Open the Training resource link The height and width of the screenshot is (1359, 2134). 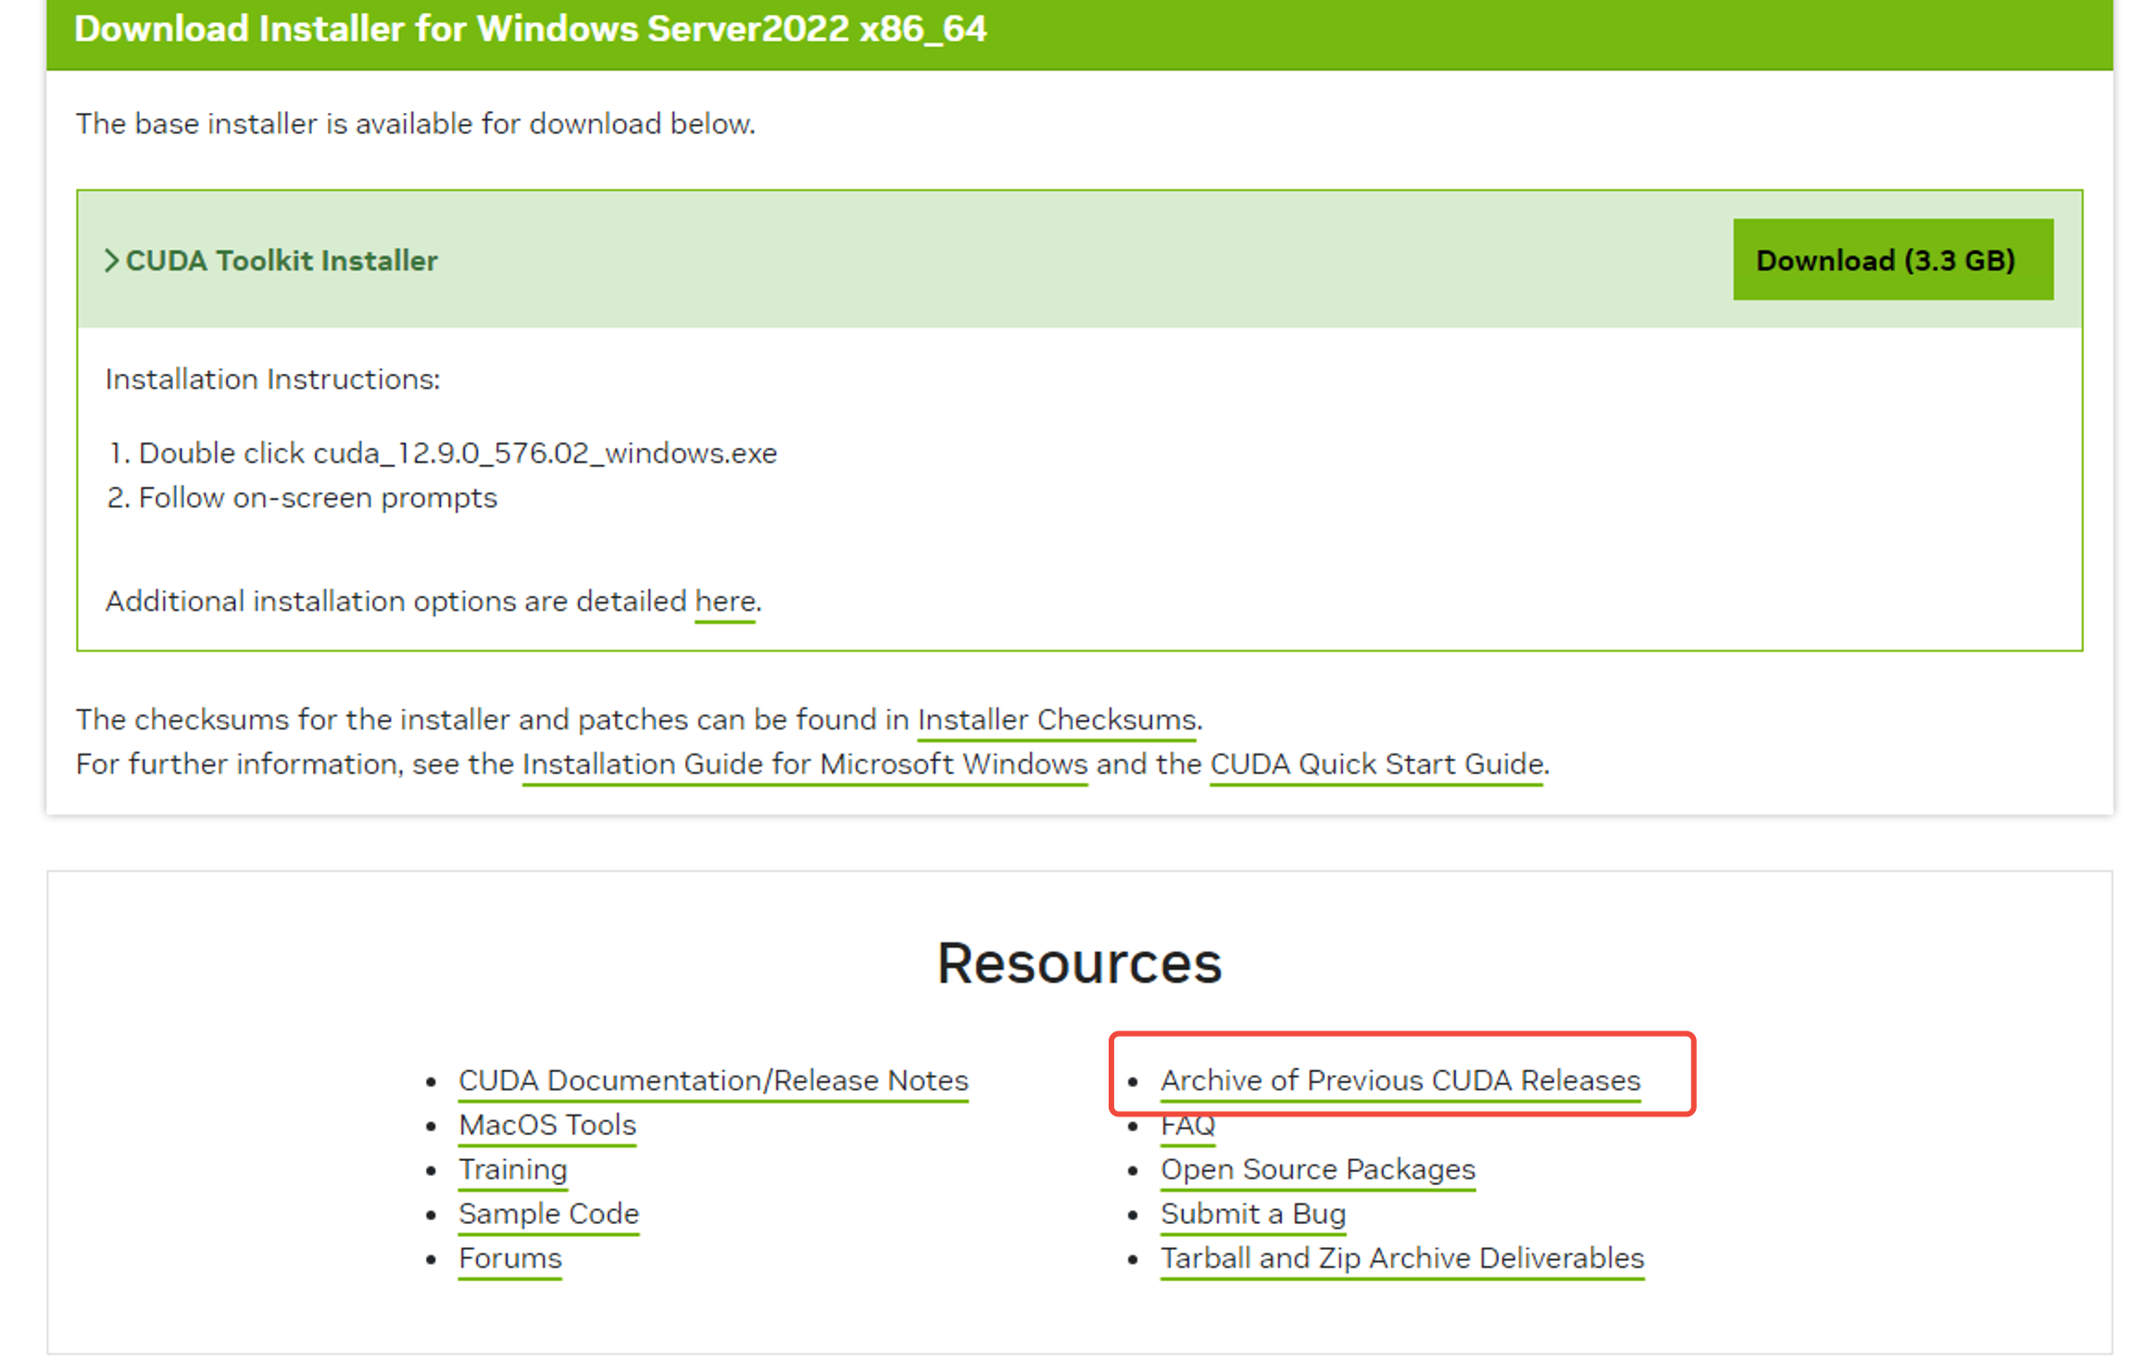pyautogui.click(x=513, y=1169)
